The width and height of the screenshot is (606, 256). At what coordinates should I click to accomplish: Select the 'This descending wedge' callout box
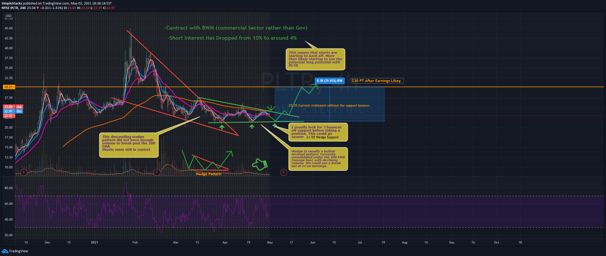pyautogui.click(x=129, y=145)
